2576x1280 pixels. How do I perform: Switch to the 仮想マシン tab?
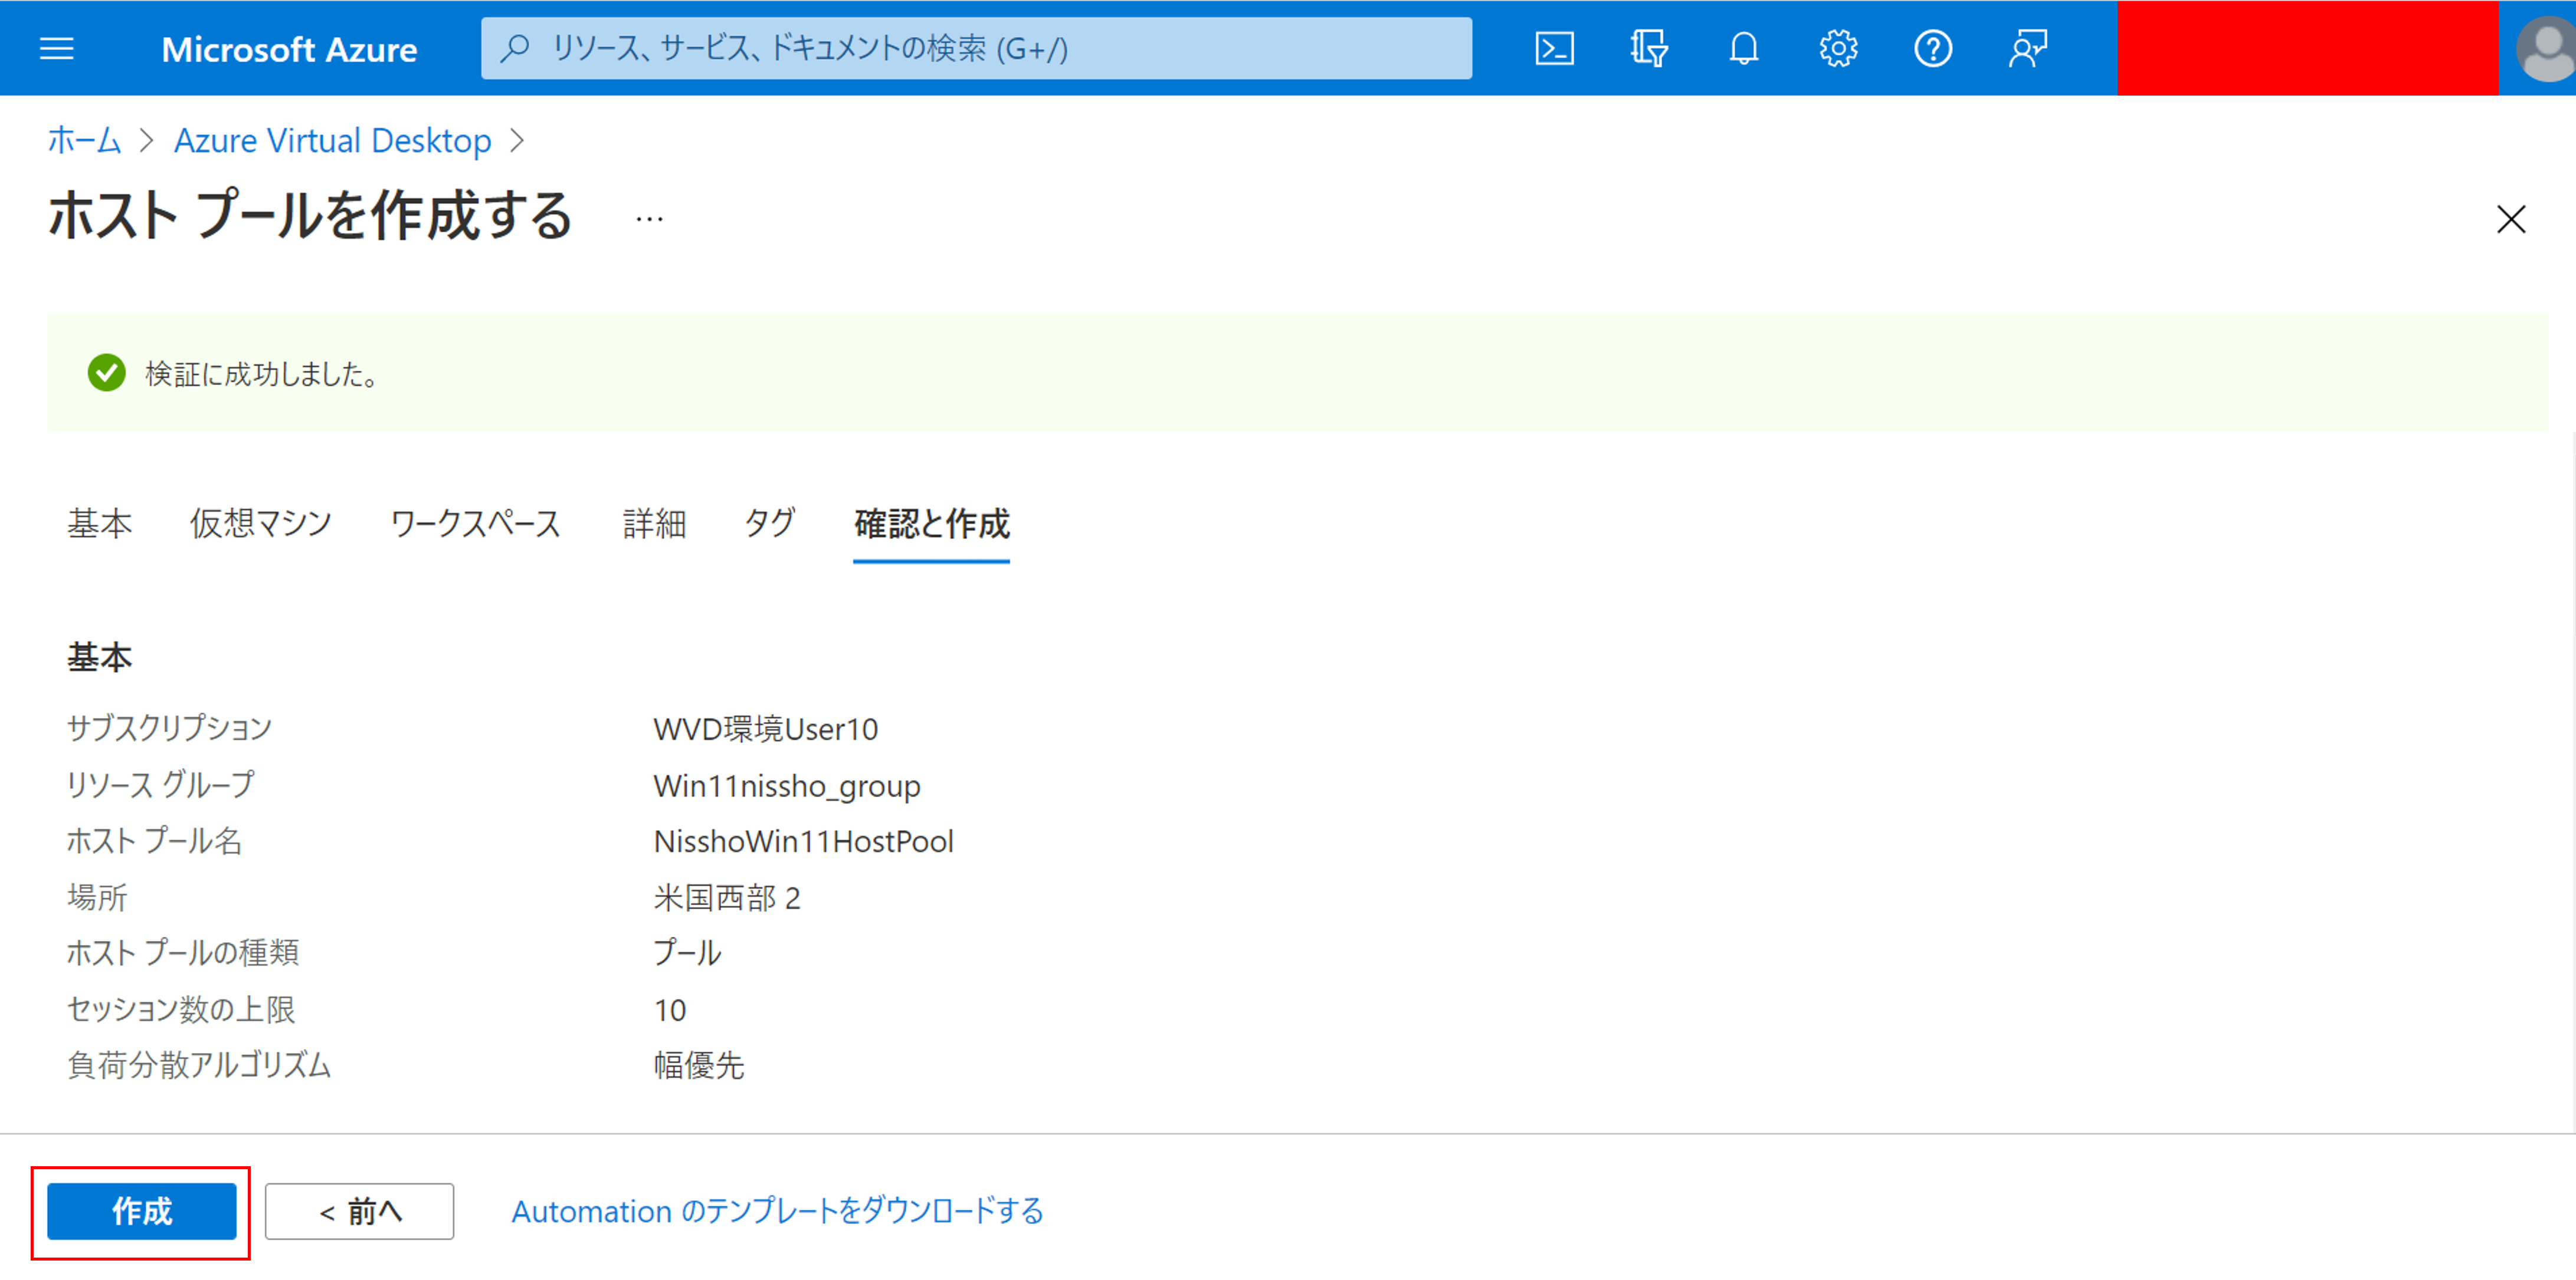[260, 522]
